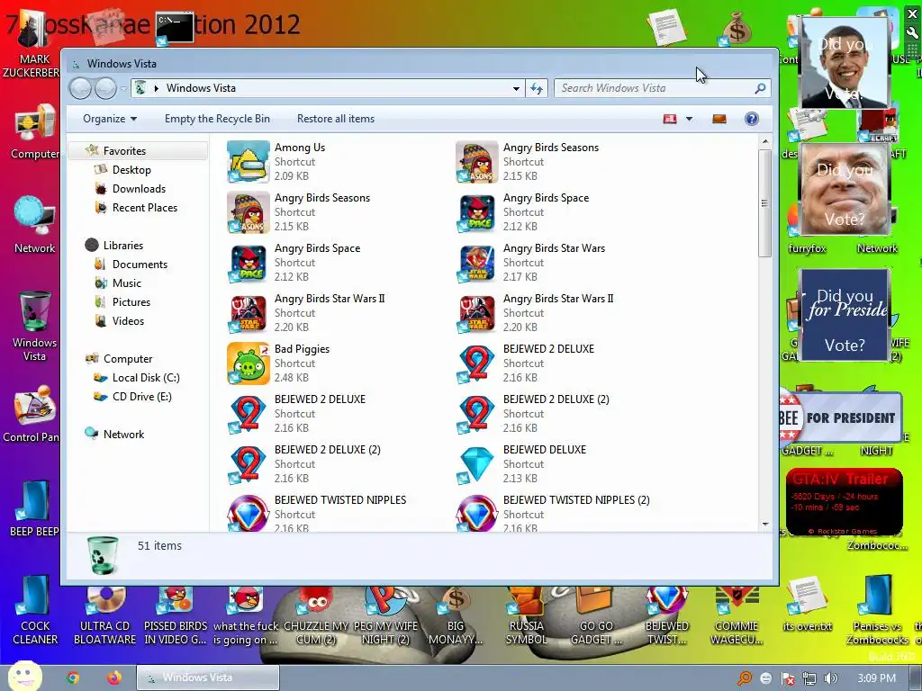This screenshot has width=922, height=691.
Task: Click the Change your view icon
Action: point(670,119)
